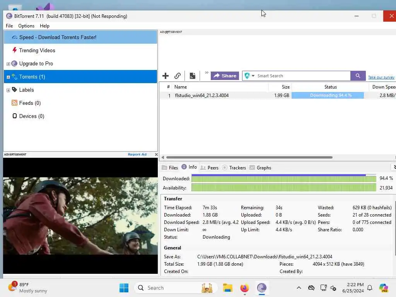Open the Copilot preview taskbar icon
The image size is (396, 297).
(384, 288)
